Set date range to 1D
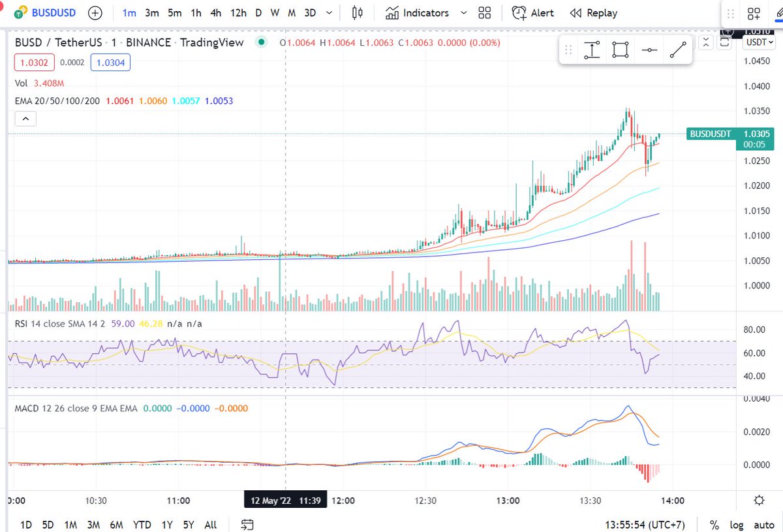This screenshot has height=532, width=783. pyautogui.click(x=26, y=524)
